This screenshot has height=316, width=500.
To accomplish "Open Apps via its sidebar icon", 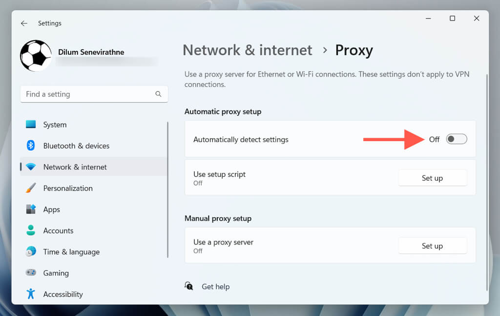I will pos(31,209).
